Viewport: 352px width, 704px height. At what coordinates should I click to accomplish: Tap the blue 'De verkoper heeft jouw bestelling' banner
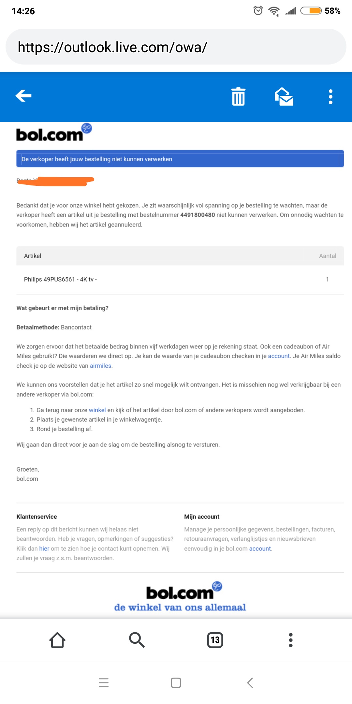180,159
